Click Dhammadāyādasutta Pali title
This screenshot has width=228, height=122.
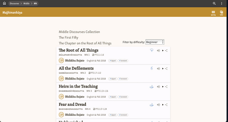71,91
